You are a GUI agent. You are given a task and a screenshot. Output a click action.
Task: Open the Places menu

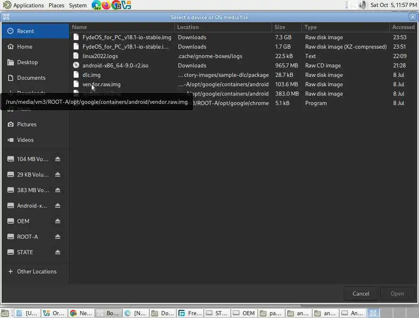pos(56,5)
